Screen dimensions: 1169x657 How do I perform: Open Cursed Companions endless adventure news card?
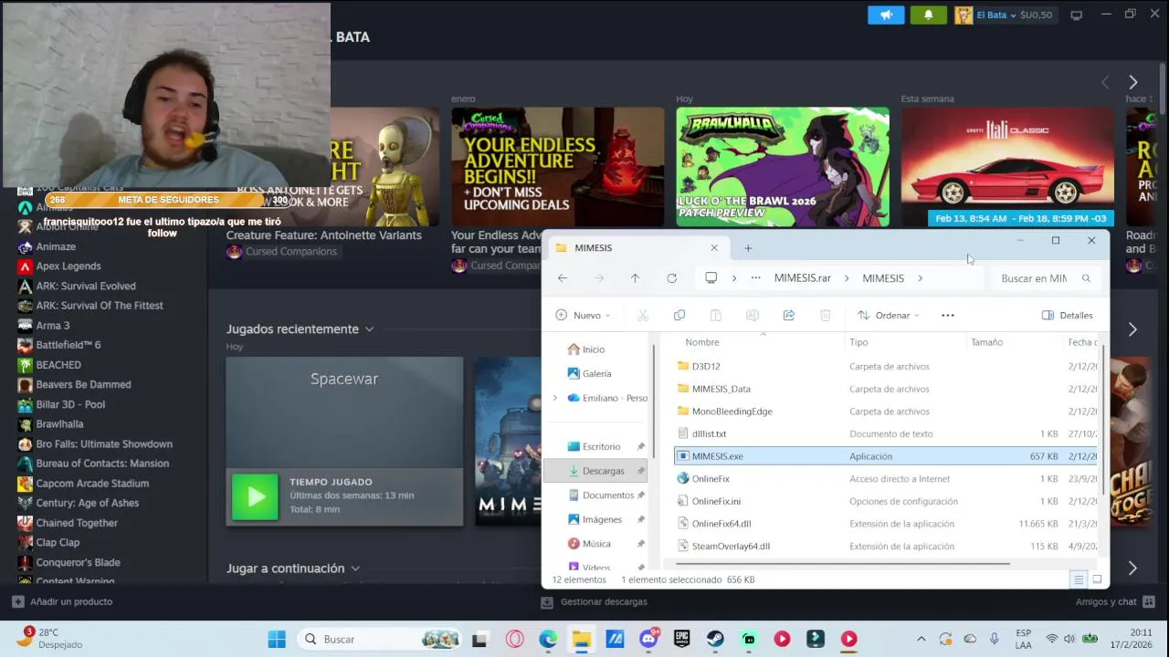point(557,167)
